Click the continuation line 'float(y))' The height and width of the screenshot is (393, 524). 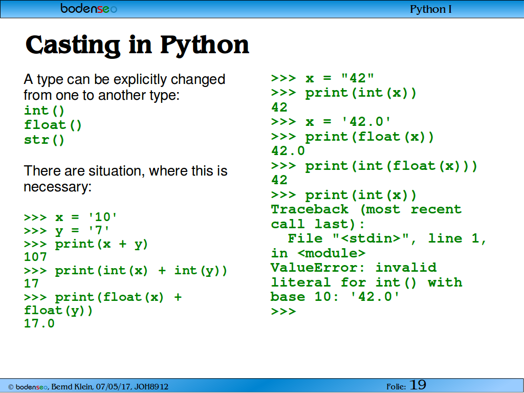point(58,311)
